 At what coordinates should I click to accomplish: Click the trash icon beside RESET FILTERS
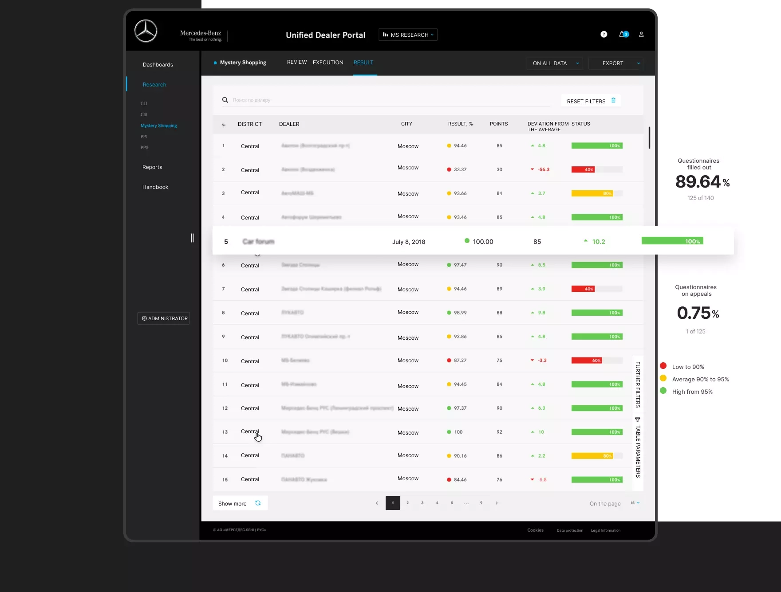tap(614, 101)
